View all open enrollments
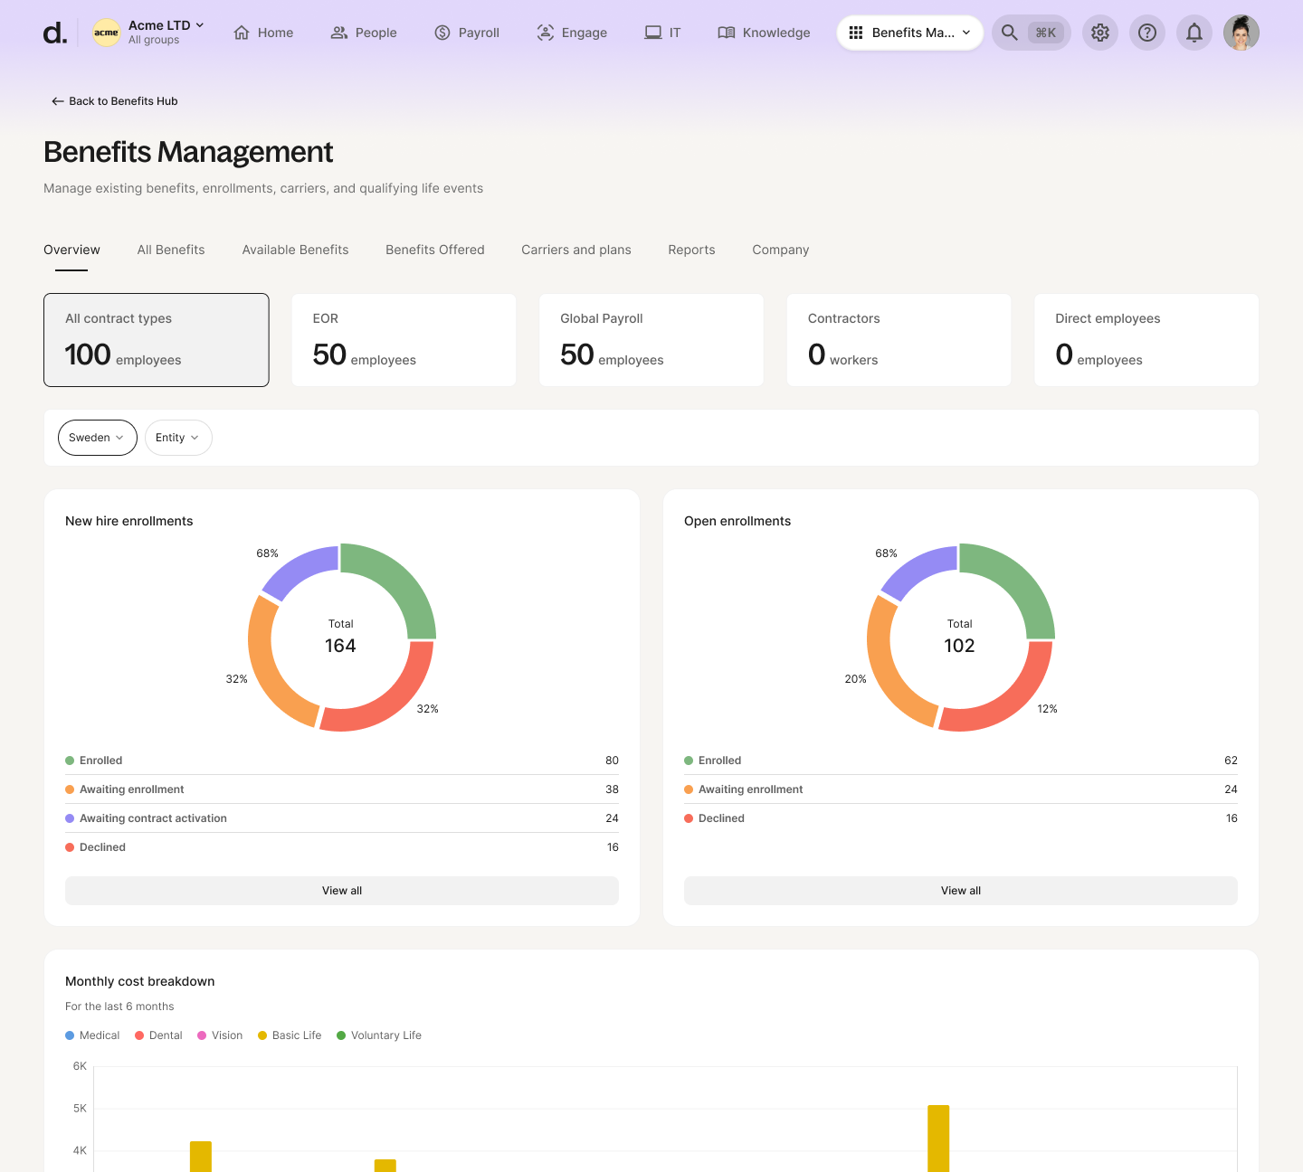 pos(961,891)
